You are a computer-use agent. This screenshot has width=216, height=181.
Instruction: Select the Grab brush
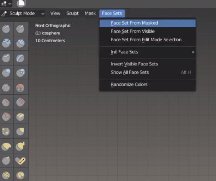pyautogui.click(x=20, y=131)
